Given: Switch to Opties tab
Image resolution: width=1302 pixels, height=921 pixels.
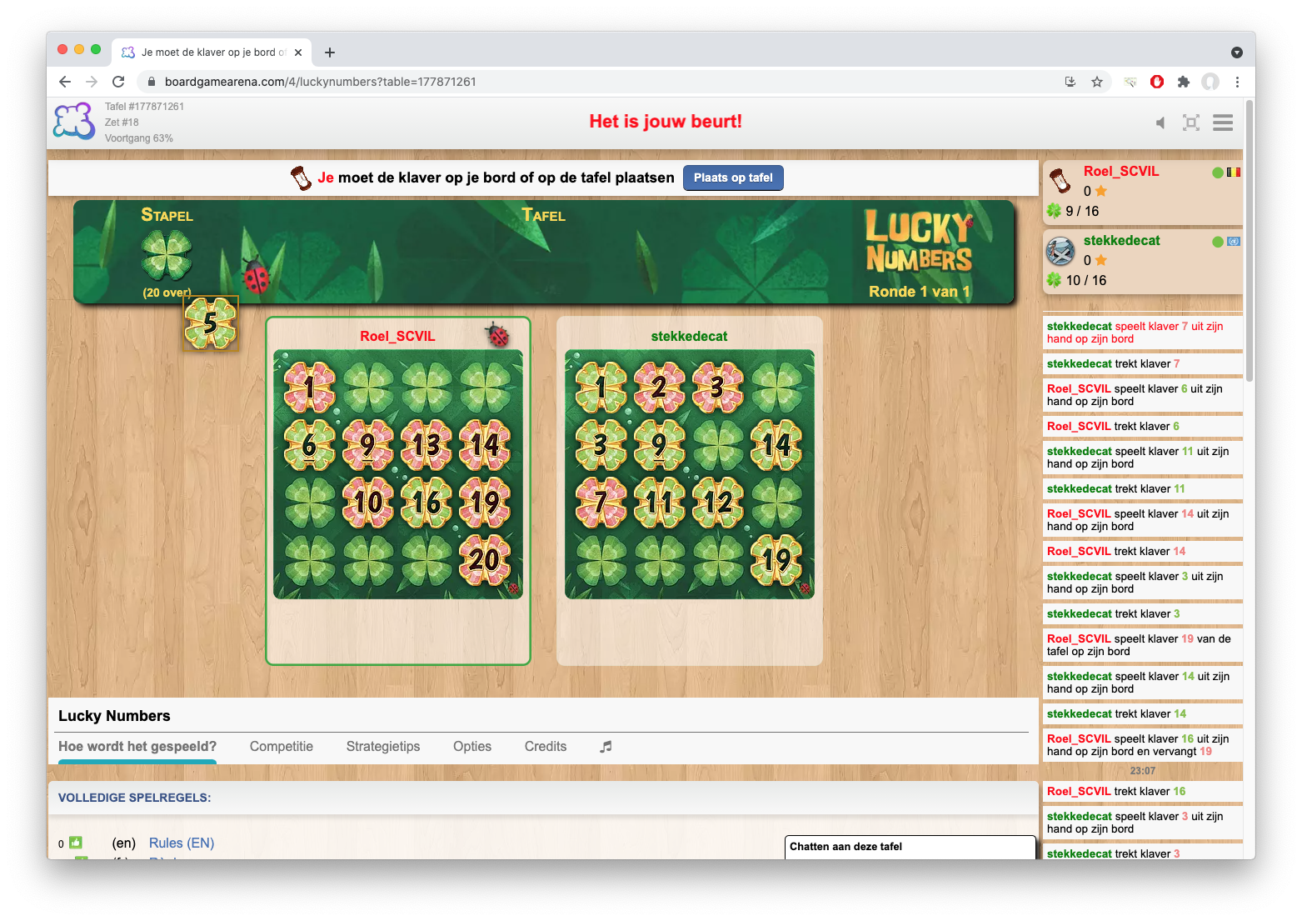Looking at the screenshot, I should 472,747.
